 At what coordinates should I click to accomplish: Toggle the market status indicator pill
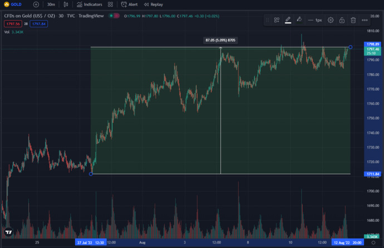[114, 16]
